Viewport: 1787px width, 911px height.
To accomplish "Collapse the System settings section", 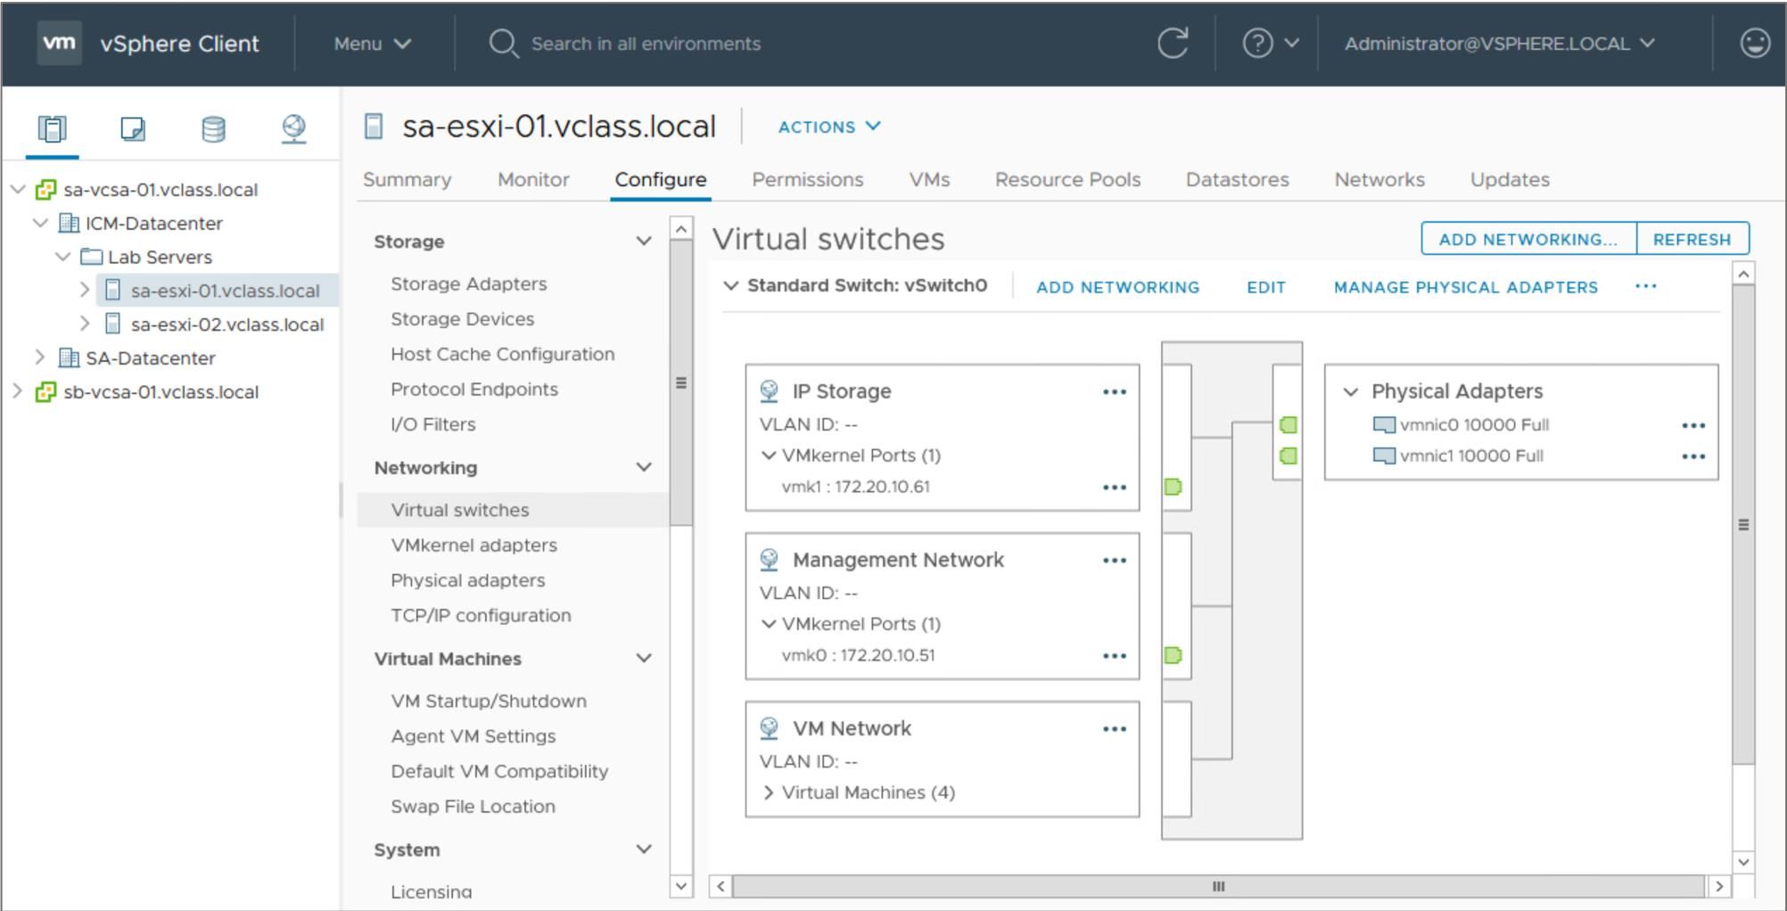I will pyautogui.click(x=644, y=849).
